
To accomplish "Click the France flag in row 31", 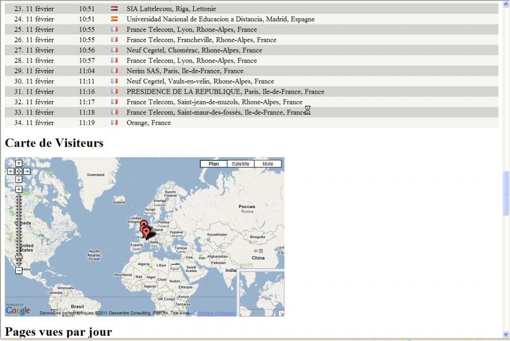I will [x=114, y=91].
